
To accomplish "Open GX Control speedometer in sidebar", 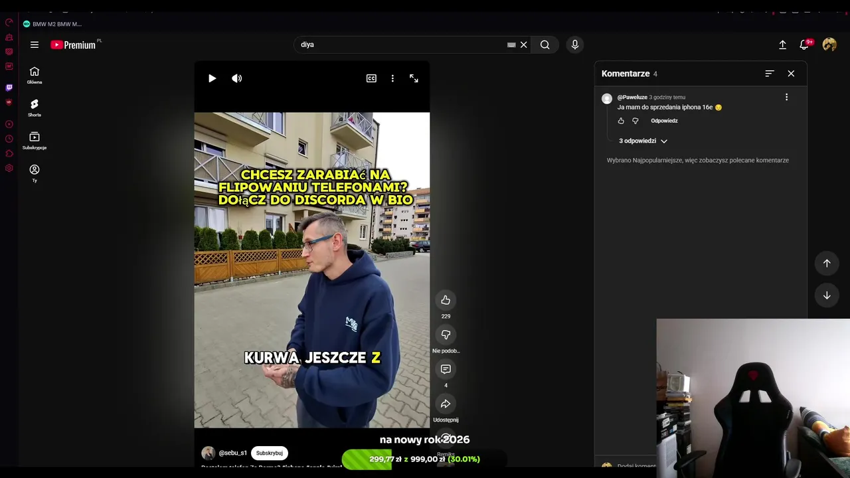I will click(9, 23).
